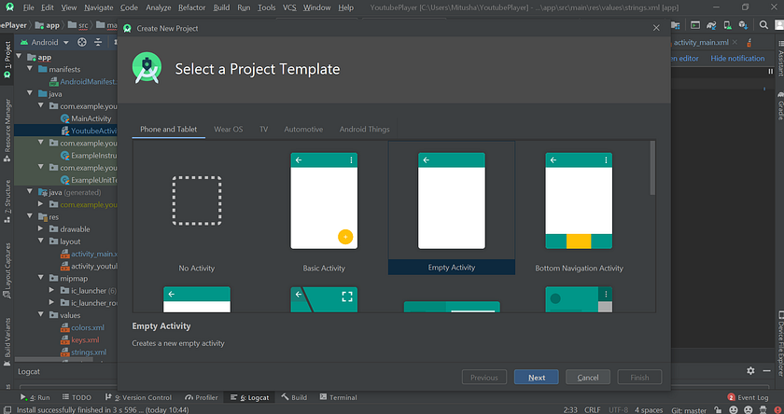The width and height of the screenshot is (784, 414).
Task: Collapse the manifests folder
Action: click(30, 69)
